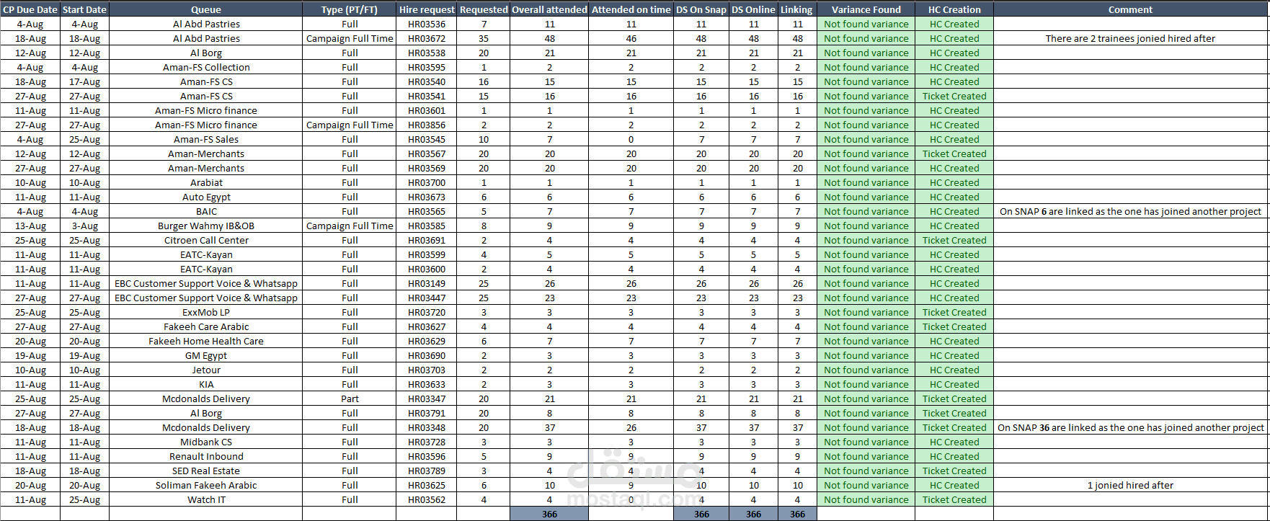Screen dimensions: 1270x521
Task: Select the 'On SNAP 6 are linked' comment
Action: [1130, 211]
